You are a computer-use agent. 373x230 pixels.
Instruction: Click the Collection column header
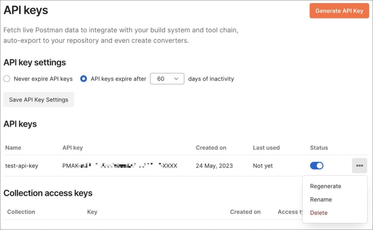[21, 212]
